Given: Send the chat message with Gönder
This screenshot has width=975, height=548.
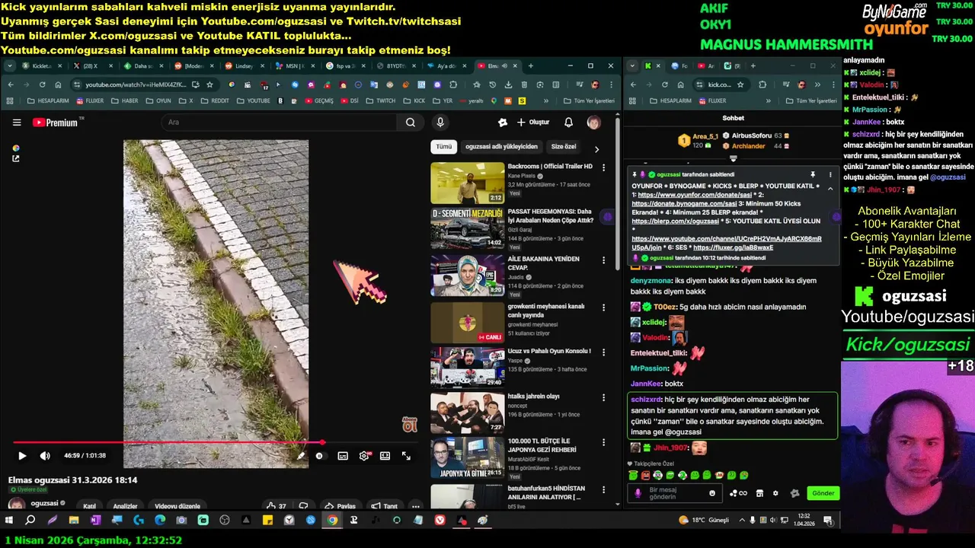Looking at the screenshot, I should pos(823,493).
